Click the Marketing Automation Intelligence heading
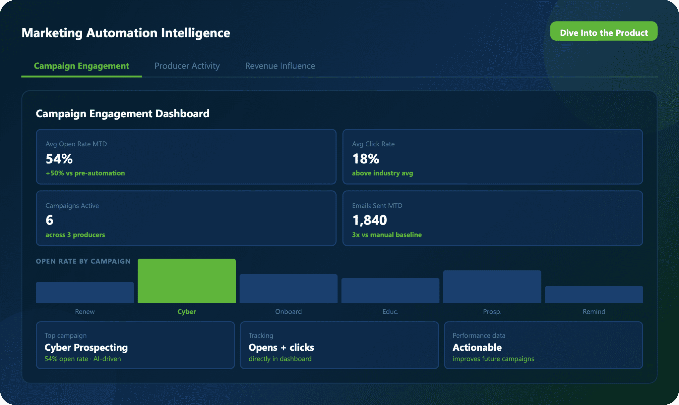 [x=126, y=33]
